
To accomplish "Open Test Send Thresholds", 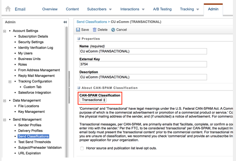I will coord(34,142).
